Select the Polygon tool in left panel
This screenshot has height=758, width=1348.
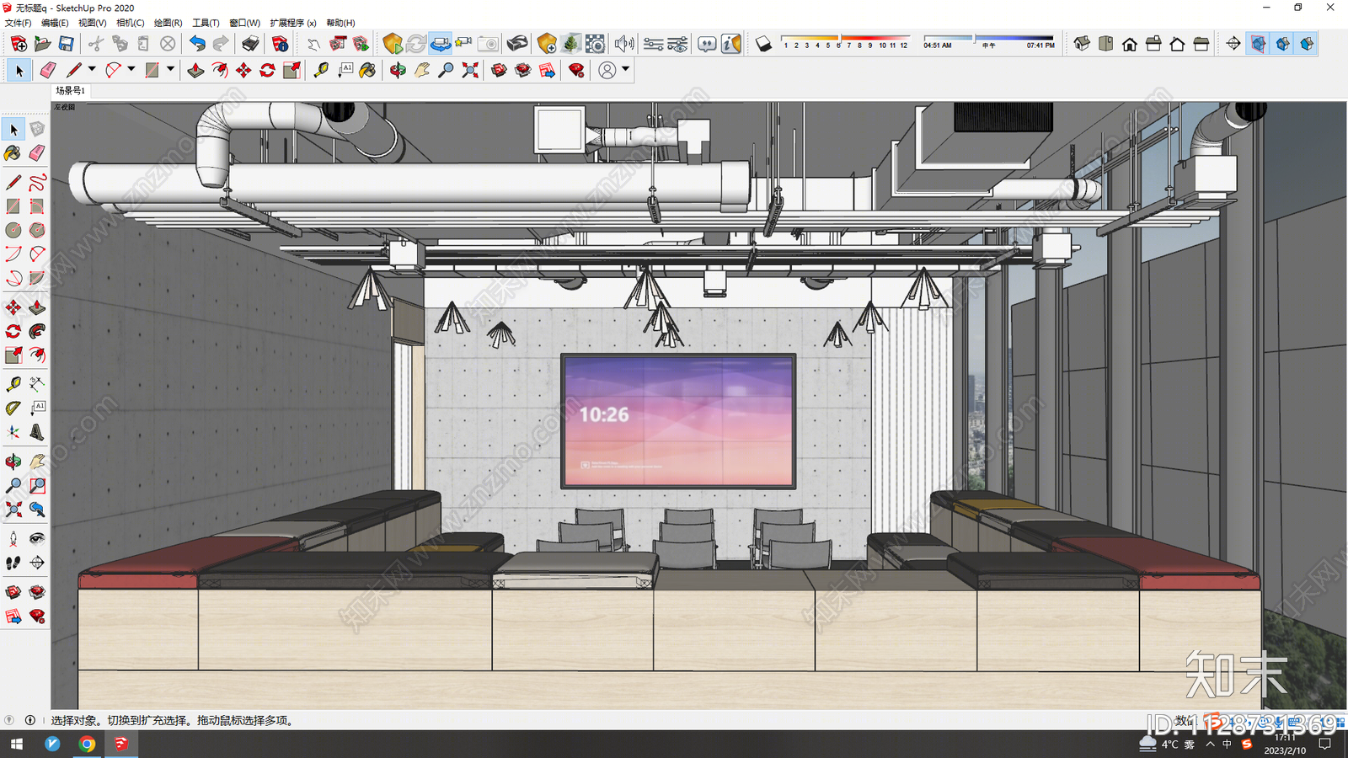(37, 230)
